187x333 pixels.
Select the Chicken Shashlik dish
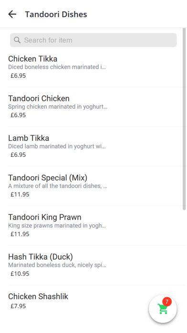pyautogui.click(x=78, y=301)
